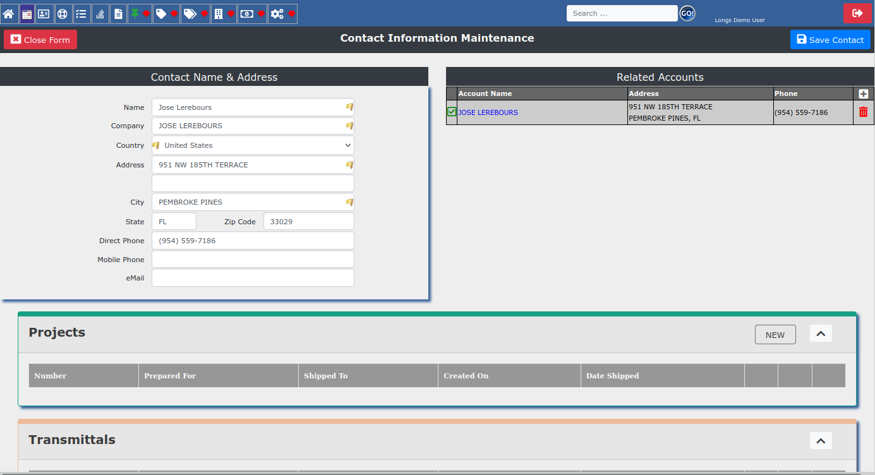
Task: Collapse the Transmittals panel
Action: click(821, 441)
